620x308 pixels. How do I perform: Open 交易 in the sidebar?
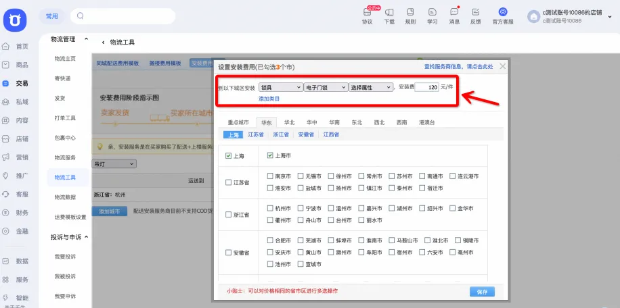[x=16, y=83]
